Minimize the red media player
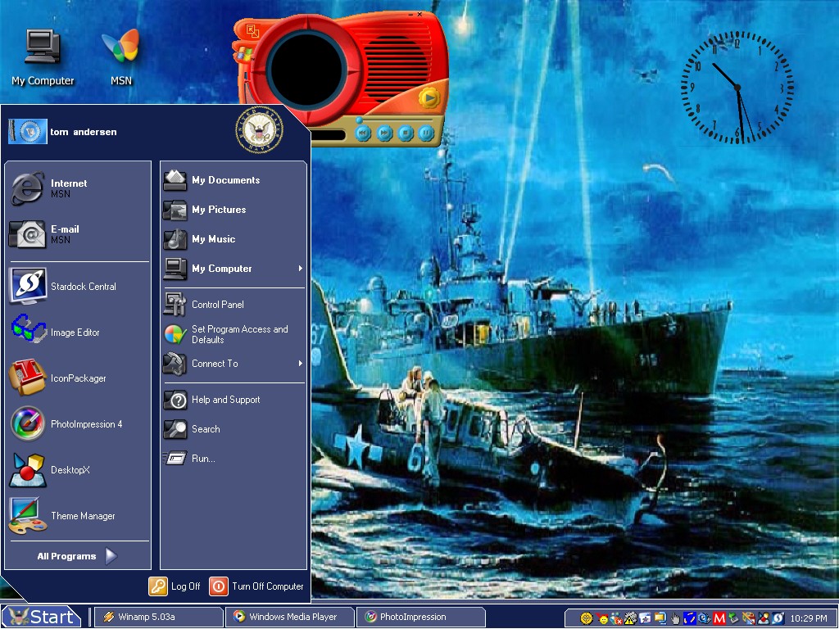 tap(410, 15)
